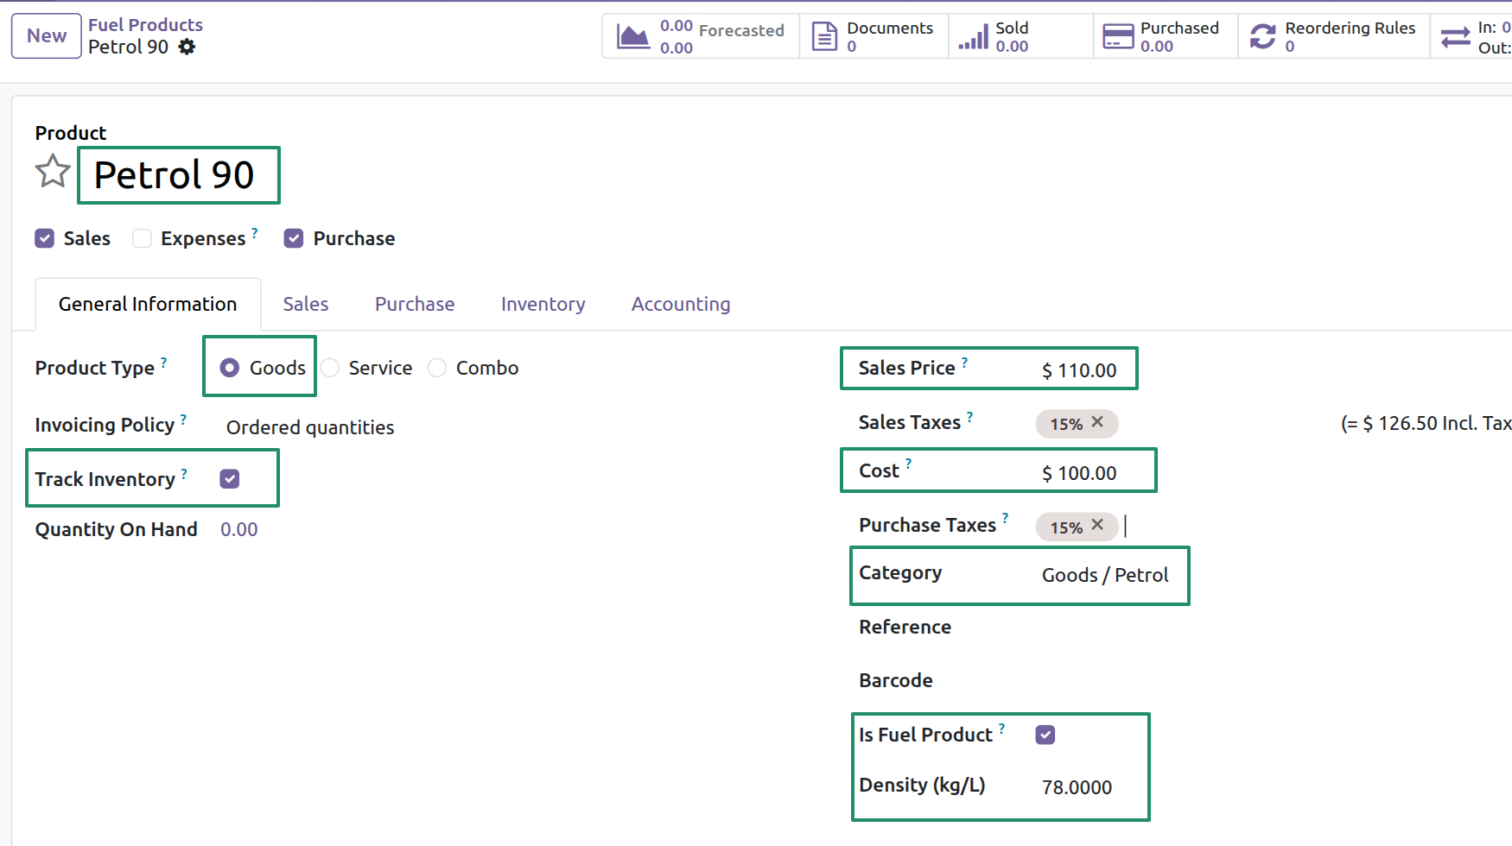The image size is (1512, 846).
Task: Toggle the Sales checkbox
Action: [45, 238]
